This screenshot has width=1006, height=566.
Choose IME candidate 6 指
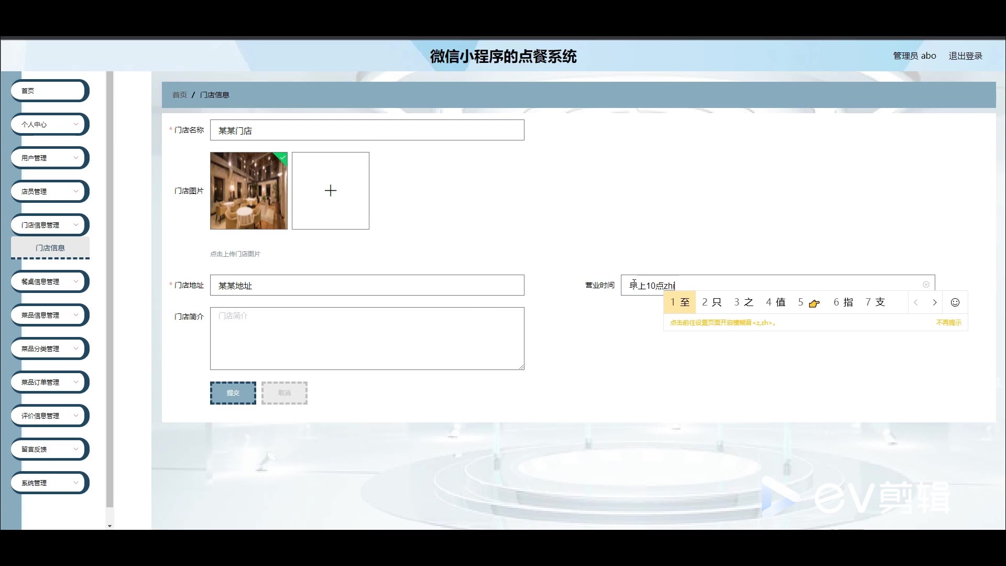pyautogui.click(x=843, y=302)
